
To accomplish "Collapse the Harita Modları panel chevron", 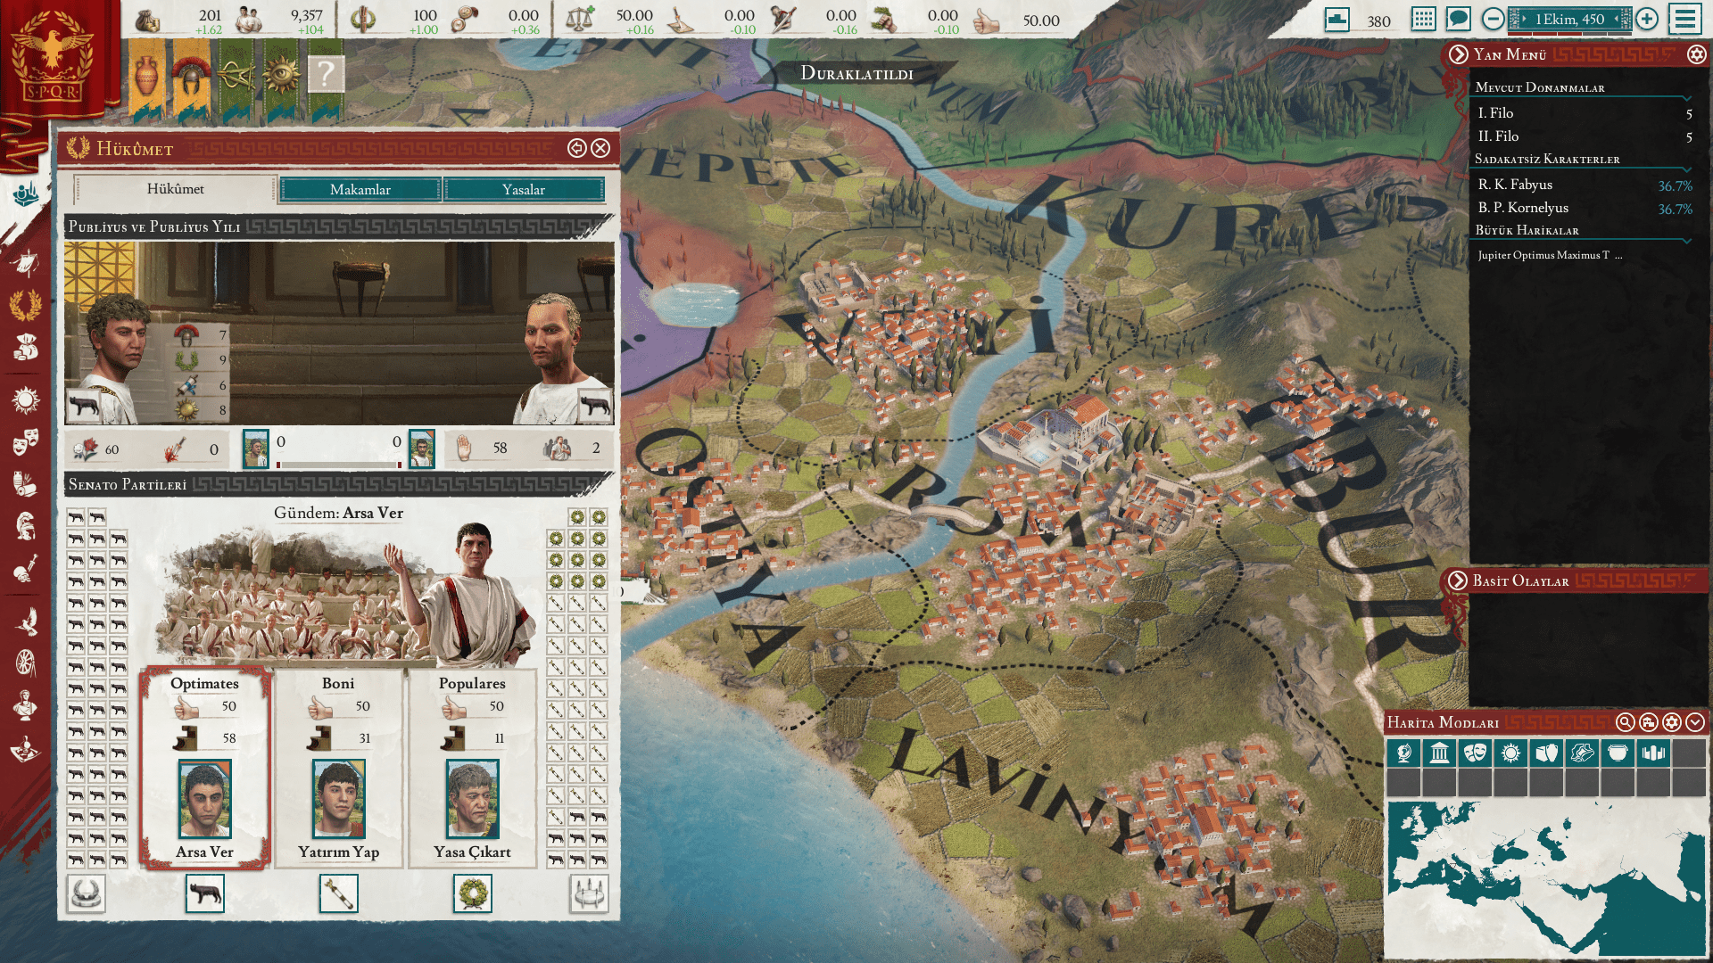I will point(1695,722).
